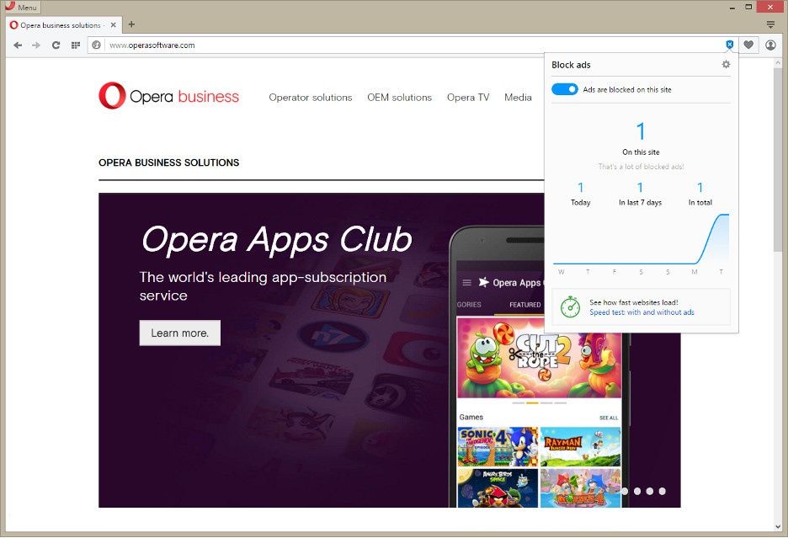
Task: Bookmark page with the heart icon
Action: (748, 45)
